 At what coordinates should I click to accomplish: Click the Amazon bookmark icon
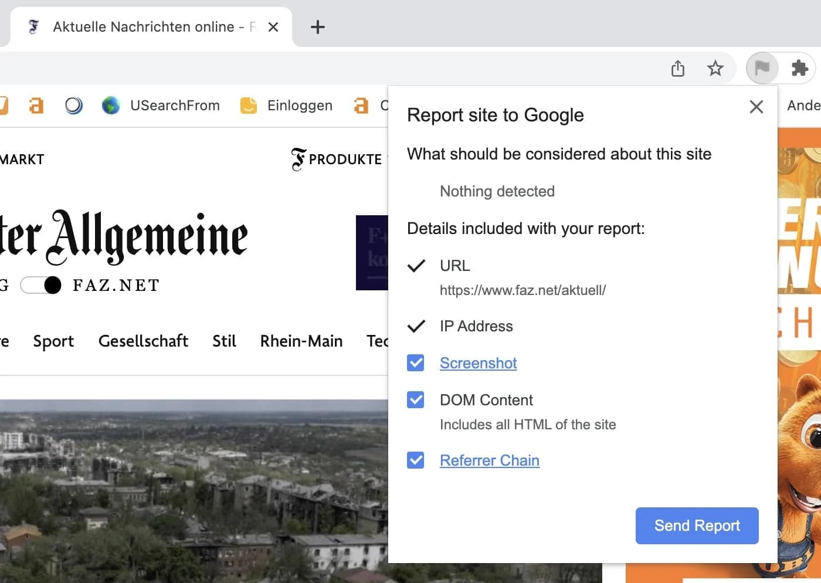coord(36,106)
